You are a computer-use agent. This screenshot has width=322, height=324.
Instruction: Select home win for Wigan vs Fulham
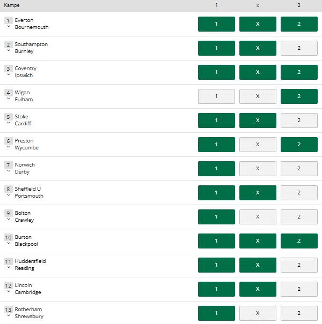pyautogui.click(x=216, y=96)
